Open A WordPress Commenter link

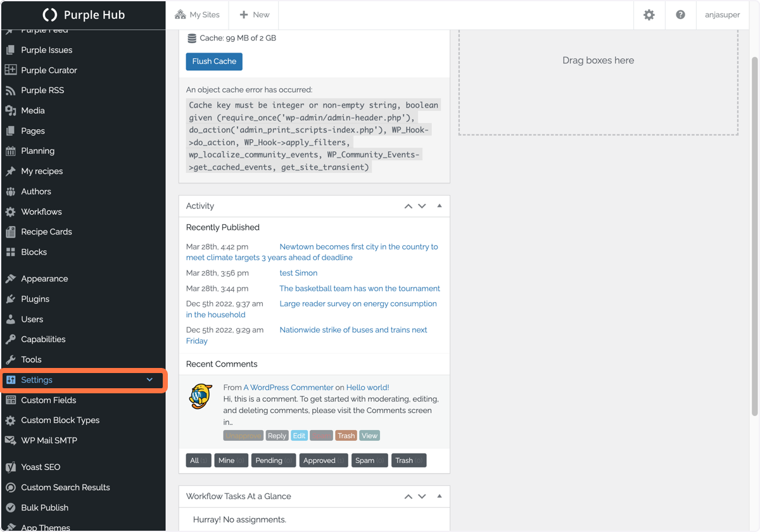click(288, 388)
